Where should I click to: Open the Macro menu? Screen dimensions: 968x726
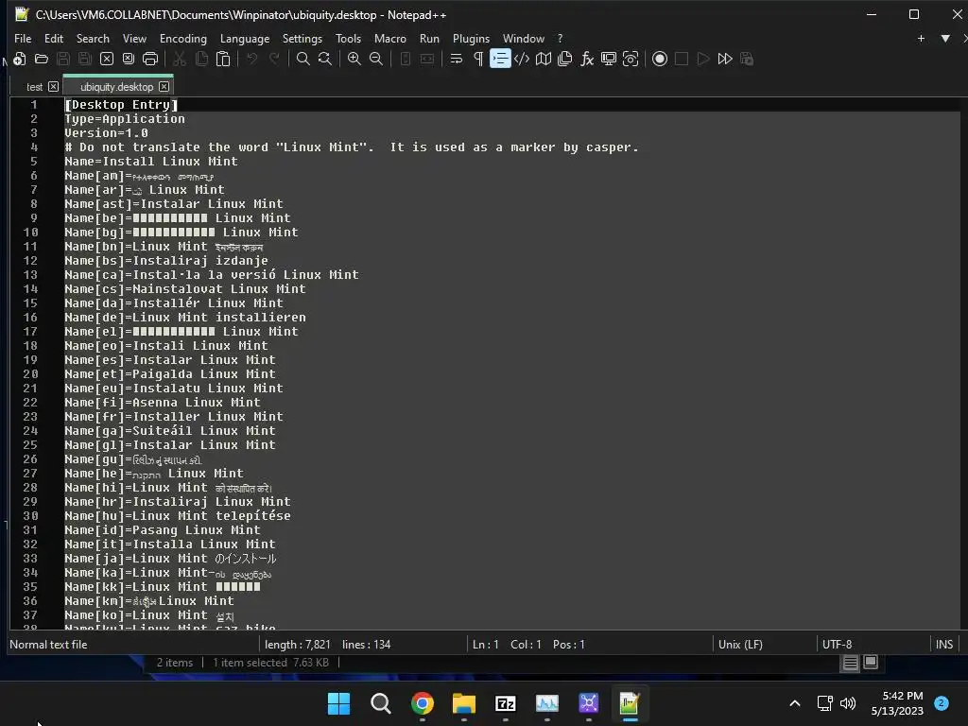pos(390,38)
